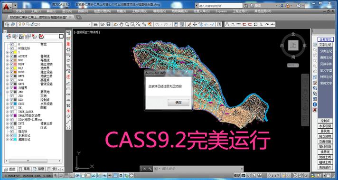Expand the JJ境界 layer tree node
This screenshot has height=180, width=338.
[8, 88]
